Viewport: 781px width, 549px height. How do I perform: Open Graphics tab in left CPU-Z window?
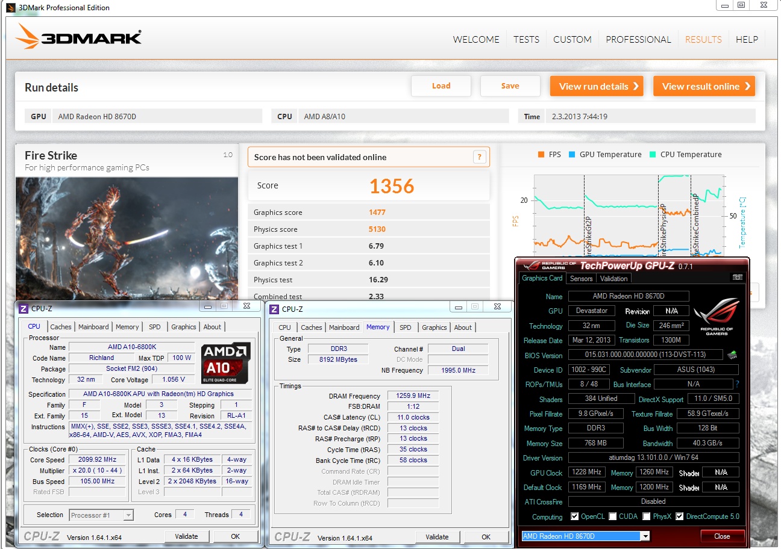(x=183, y=327)
